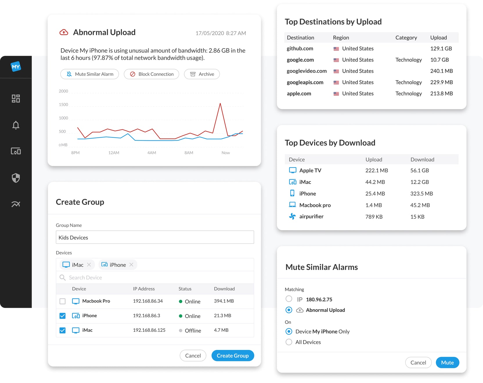Sort by the Upload column in destinations

(x=438, y=38)
